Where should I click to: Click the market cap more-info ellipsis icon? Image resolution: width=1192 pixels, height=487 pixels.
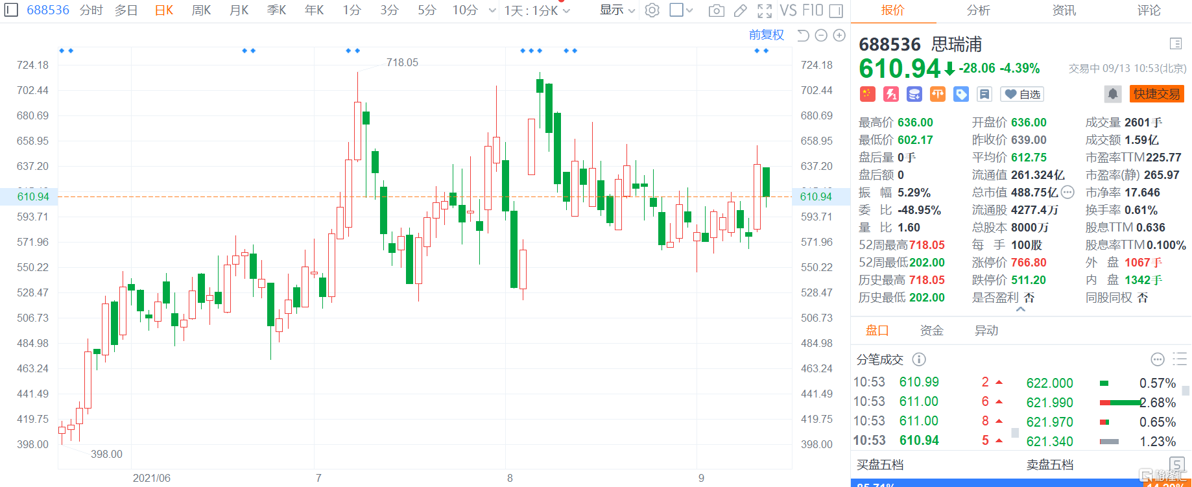(x=1067, y=192)
